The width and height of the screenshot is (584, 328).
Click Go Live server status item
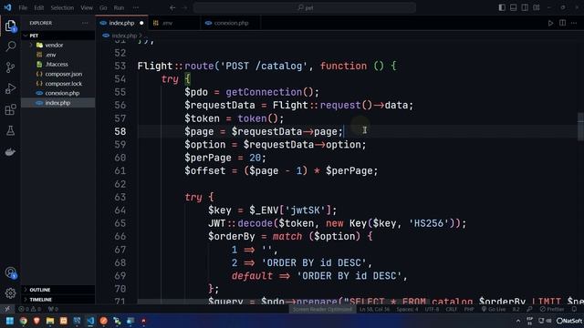pyautogui.click(x=494, y=309)
